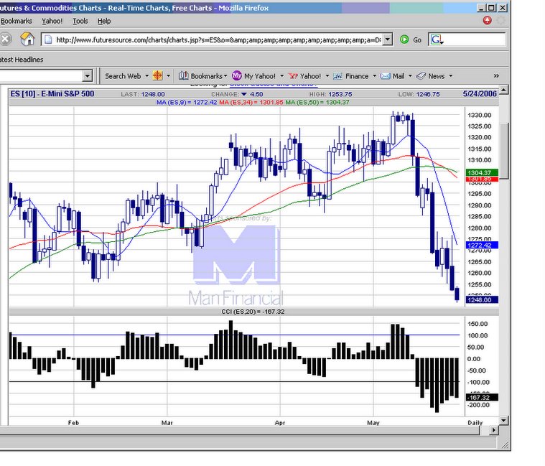
Task: Click the activity throbber icon
Action: point(501,21)
